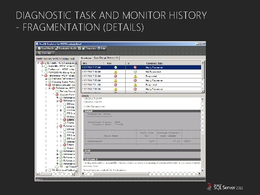Collapse the Entity Health root node

[x=38, y=63]
